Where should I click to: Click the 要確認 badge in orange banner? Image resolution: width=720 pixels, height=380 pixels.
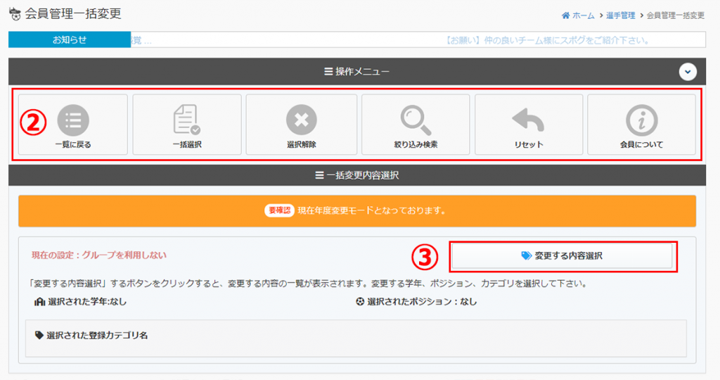tap(279, 210)
